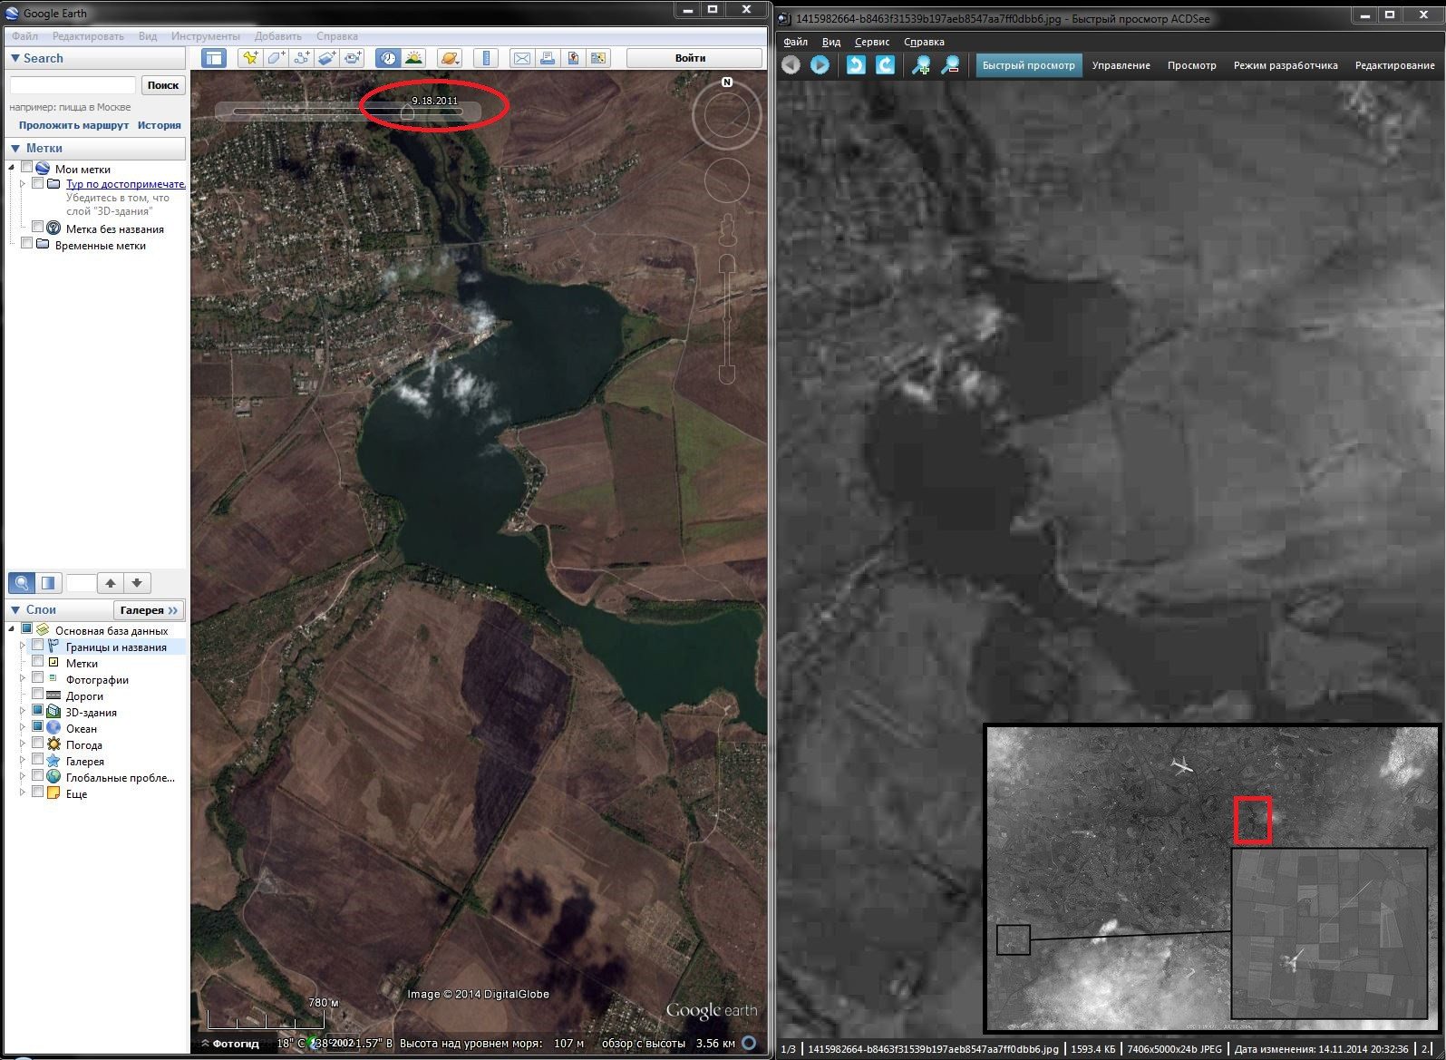The image size is (1446, 1060).
Task: Click the Проложить маршрут link
Action: [73, 125]
